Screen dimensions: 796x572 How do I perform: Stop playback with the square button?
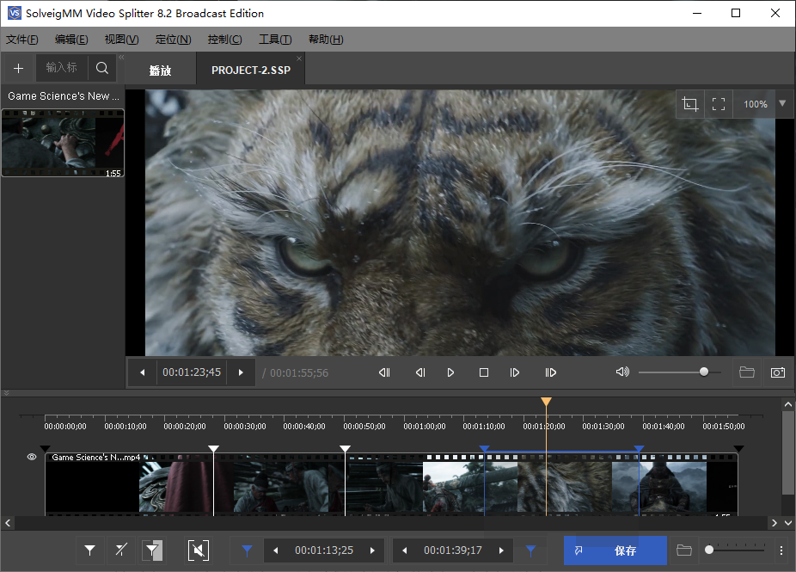coord(484,372)
